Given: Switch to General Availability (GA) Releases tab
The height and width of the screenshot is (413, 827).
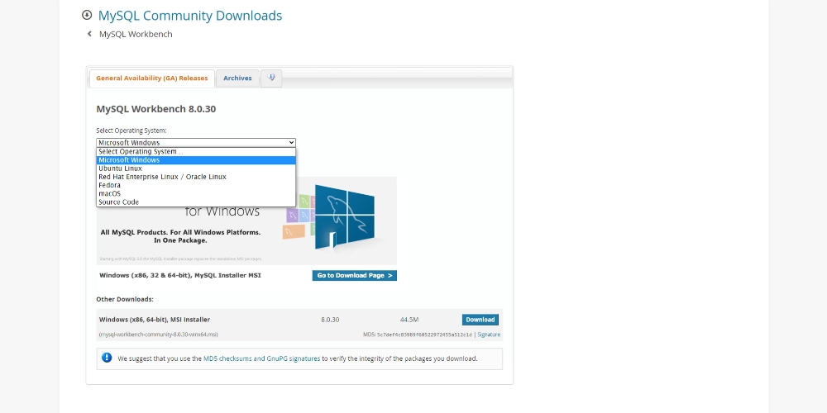Looking at the screenshot, I should (152, 78).
